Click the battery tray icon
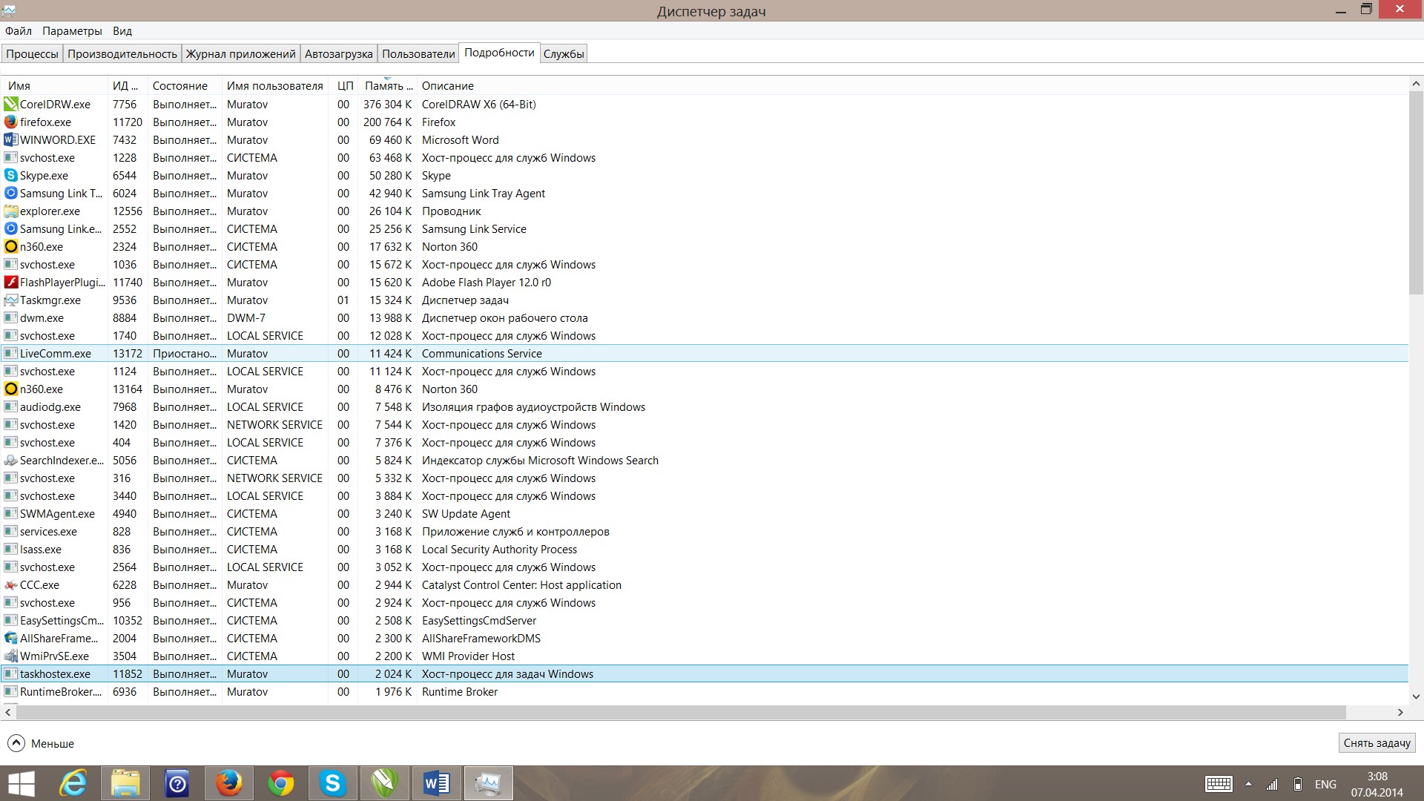This screenshot has width=1424, height=801. (1297, 784)
